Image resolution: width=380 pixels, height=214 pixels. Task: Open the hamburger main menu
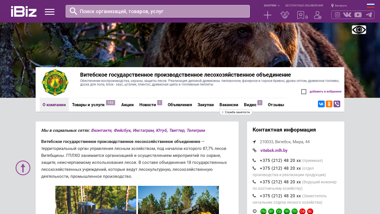point(50,12)
